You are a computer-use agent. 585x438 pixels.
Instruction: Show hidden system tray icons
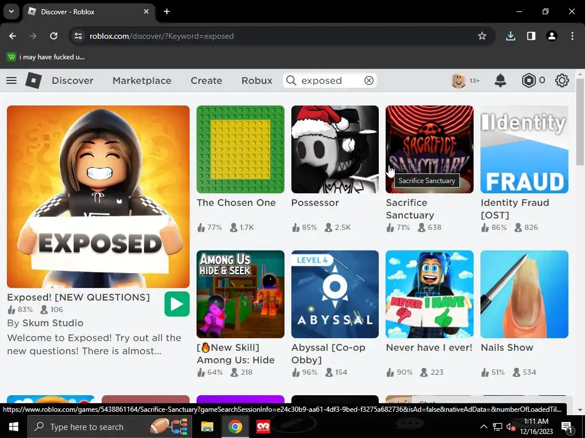(x=483, y=427)
